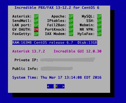The height and width of the screenshot is (103, 126).
Task: Click the MySQL UP status indicator
Action: 99,16
